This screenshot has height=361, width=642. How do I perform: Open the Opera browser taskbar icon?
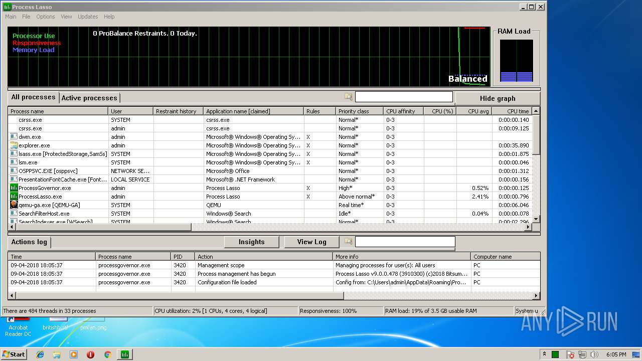click(x=91, y=354)
